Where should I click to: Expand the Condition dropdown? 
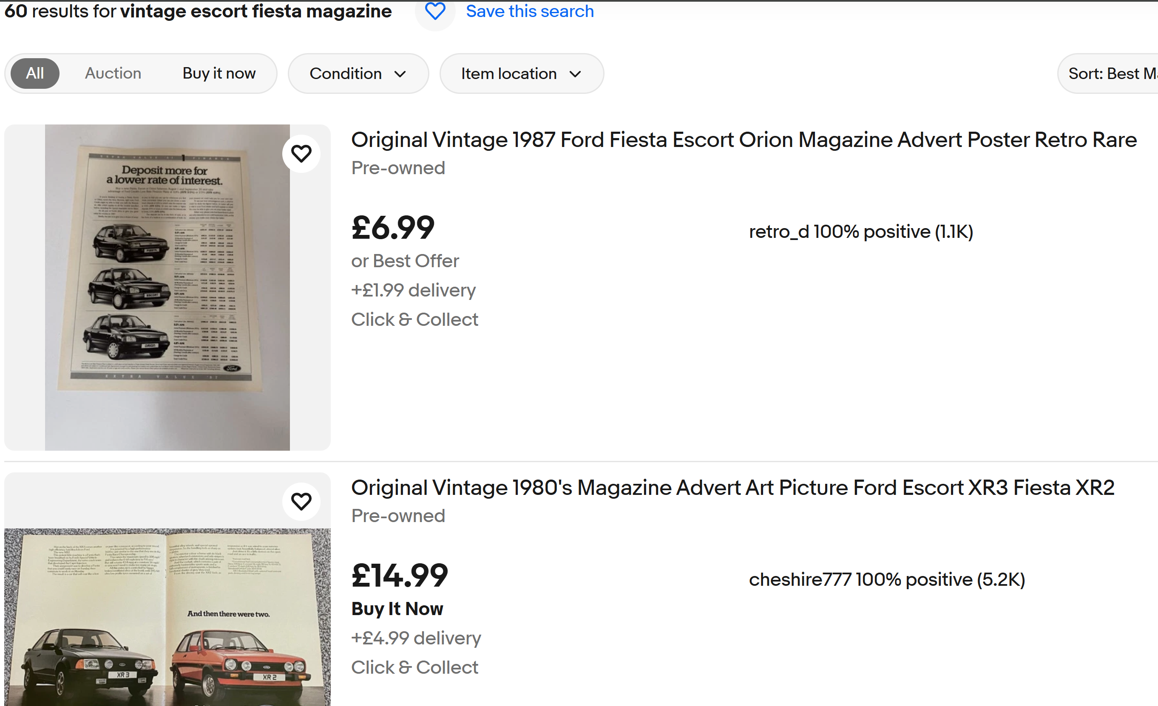click(x=358, y=74)
